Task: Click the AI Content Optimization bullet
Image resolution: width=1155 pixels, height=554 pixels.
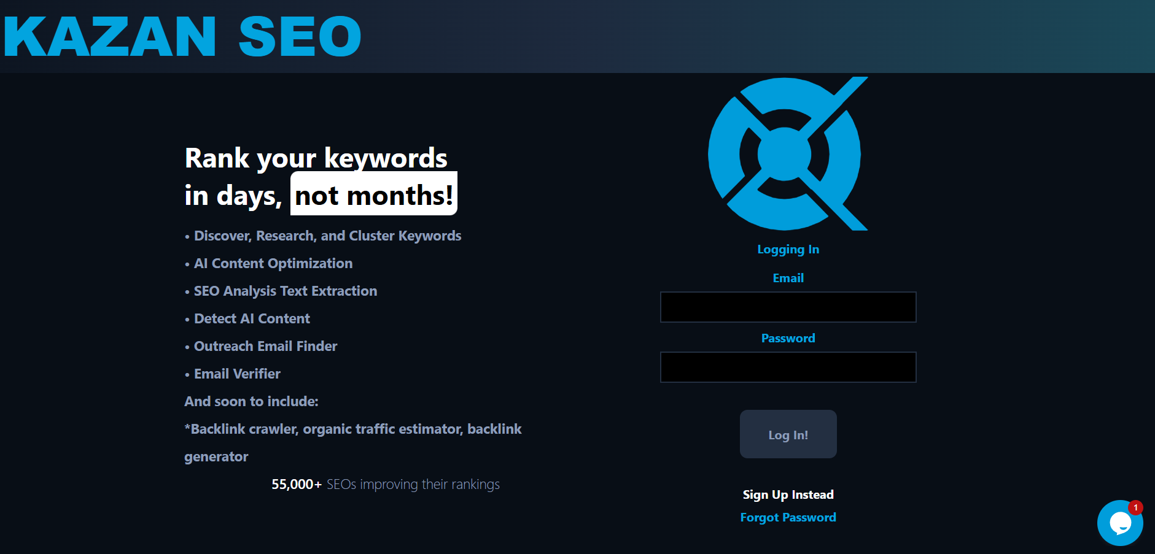Action: click(x=273, y=264)
